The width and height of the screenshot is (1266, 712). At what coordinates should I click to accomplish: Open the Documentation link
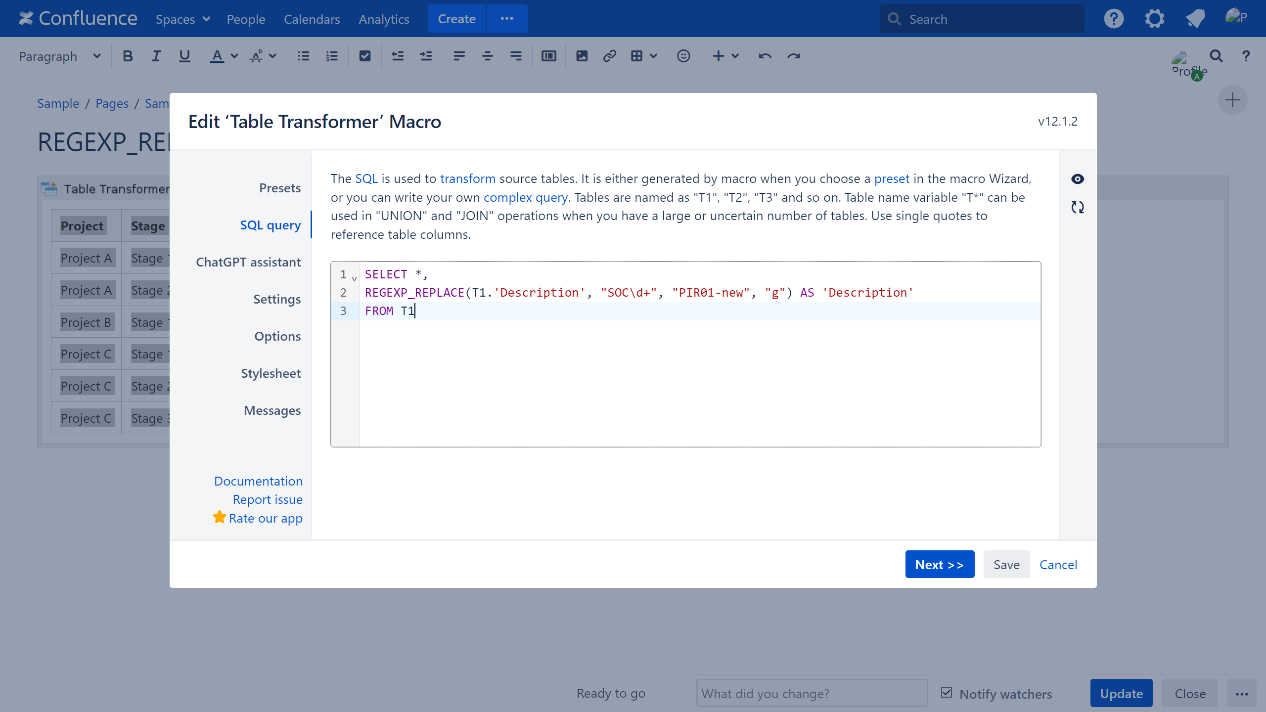[258, 481]
